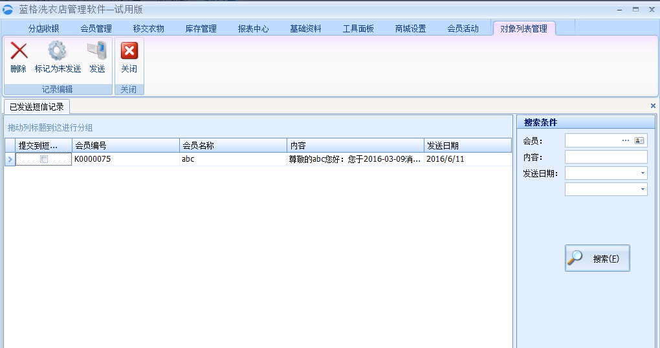Select the 基础资料 tab
The image size is (660, 348).
305,28
